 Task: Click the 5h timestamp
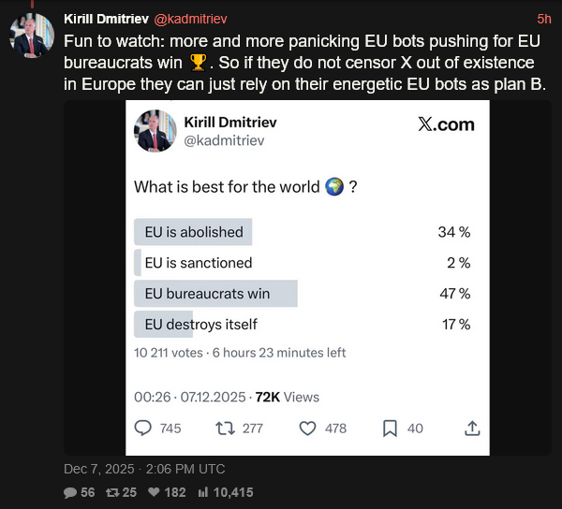(x=544, y=18)
